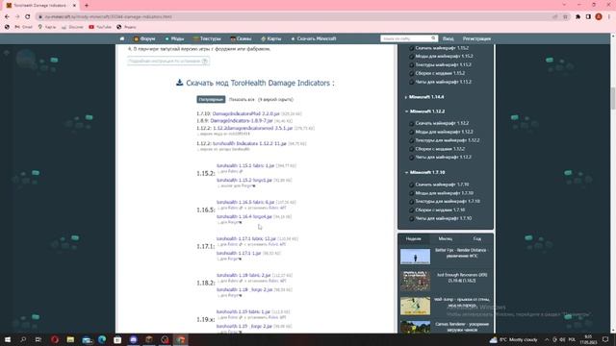Viewport: 616px width, 346px height.
Task: Open a new browser tab
Action: 87,6
